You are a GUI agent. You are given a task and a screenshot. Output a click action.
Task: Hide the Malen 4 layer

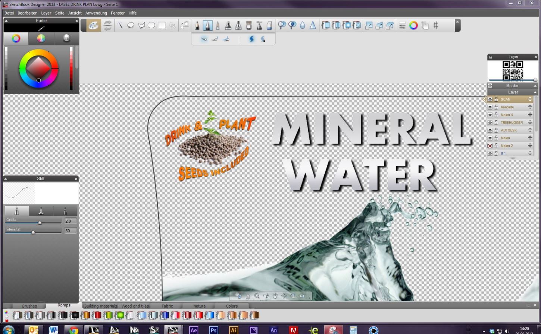pos(490,115)
